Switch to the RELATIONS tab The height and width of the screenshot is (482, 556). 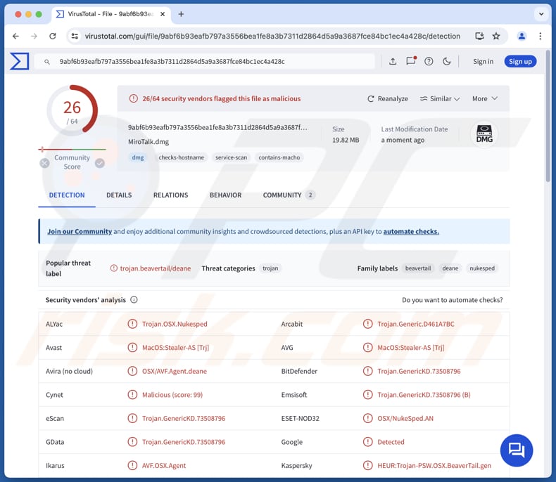[x=170, y=195]
